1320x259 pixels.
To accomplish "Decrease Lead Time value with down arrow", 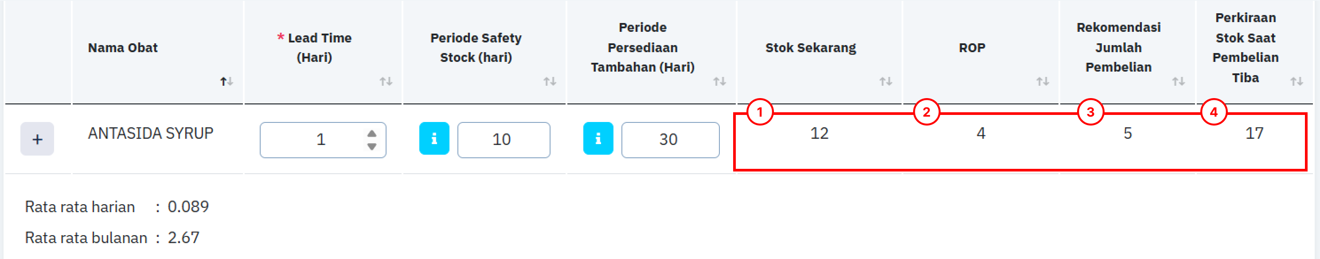I will (372, 147).
